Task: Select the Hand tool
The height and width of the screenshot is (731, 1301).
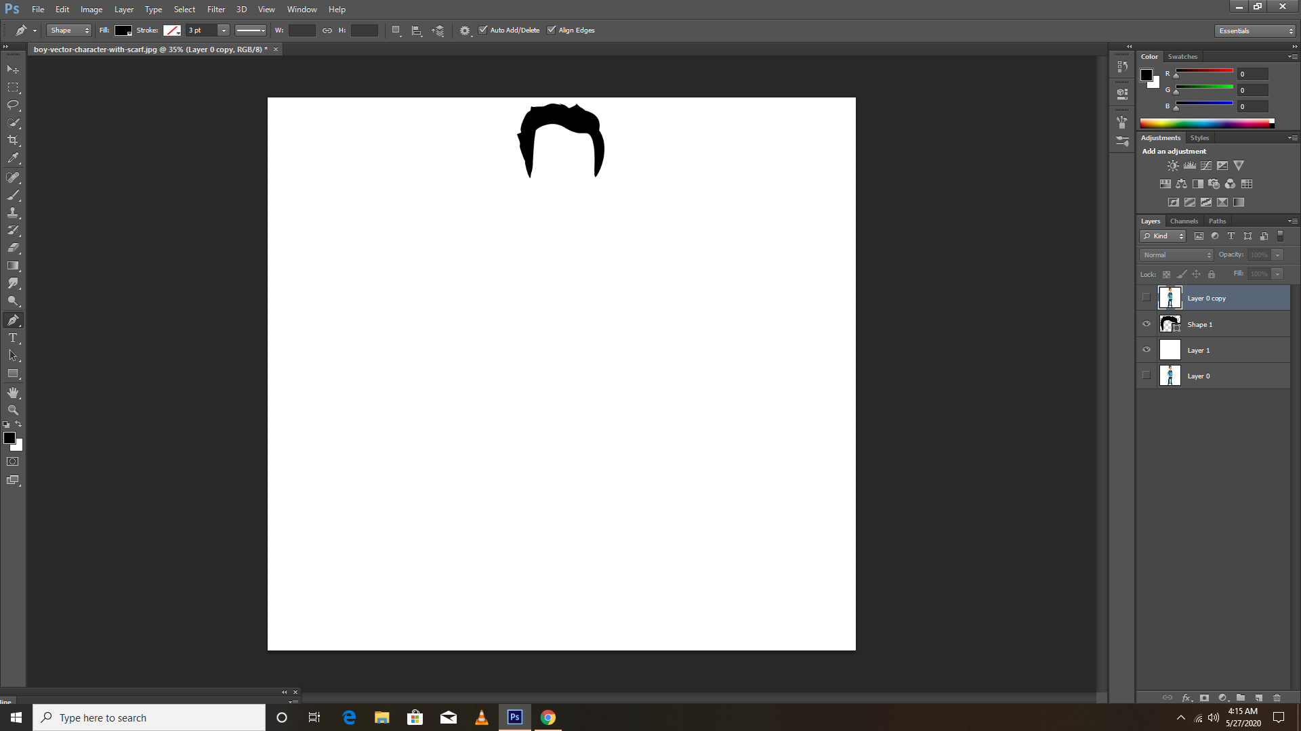Action: [13, 393]
